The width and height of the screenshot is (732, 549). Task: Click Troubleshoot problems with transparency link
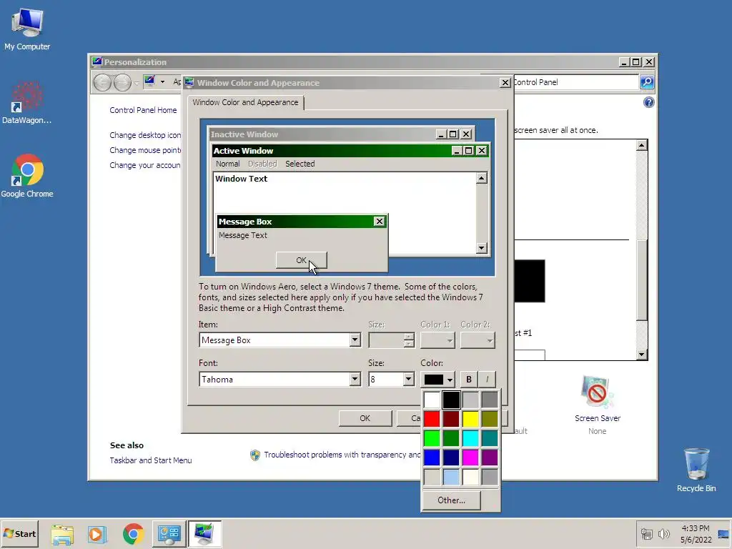(x=342, y=455)
